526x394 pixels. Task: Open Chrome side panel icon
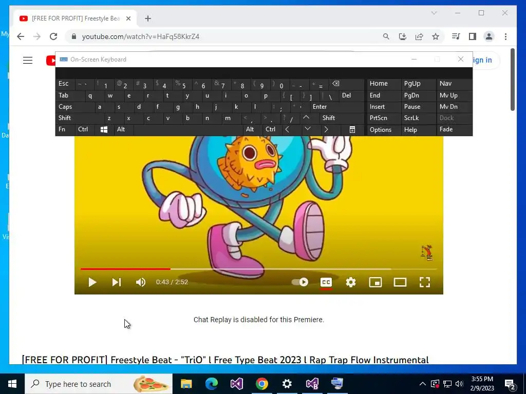[473, 36]
